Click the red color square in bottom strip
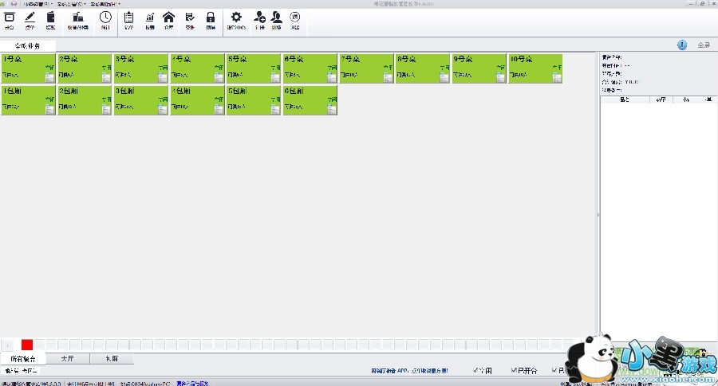The image size is (718, 386). tap(27, 345)
